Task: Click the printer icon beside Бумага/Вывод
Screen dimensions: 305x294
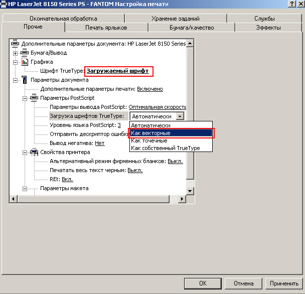Action: point(25,53)
